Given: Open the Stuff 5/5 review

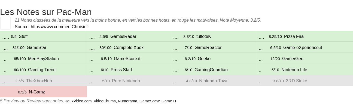Looking at the screenshot, I should coord(44,36).
